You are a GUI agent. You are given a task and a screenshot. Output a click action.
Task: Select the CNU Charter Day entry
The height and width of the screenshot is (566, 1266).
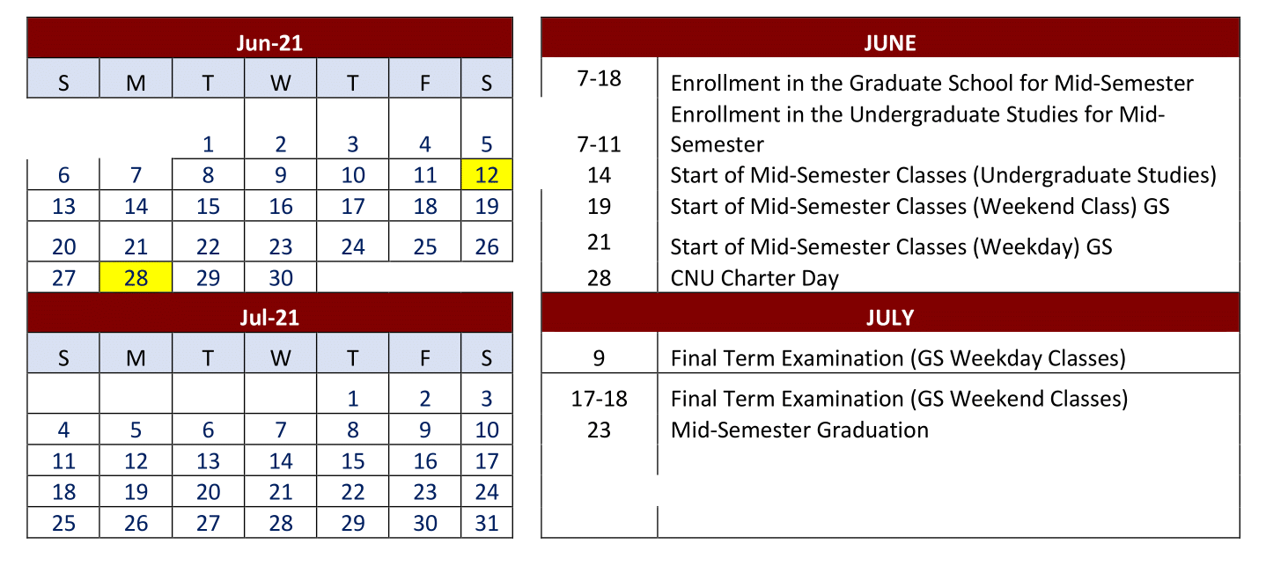[x=754, y=278]
